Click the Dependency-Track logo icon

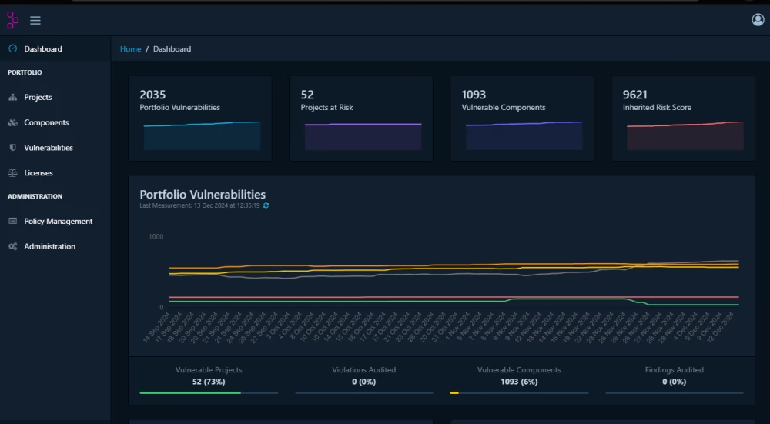pyautogui.click(x=12, y=20)
